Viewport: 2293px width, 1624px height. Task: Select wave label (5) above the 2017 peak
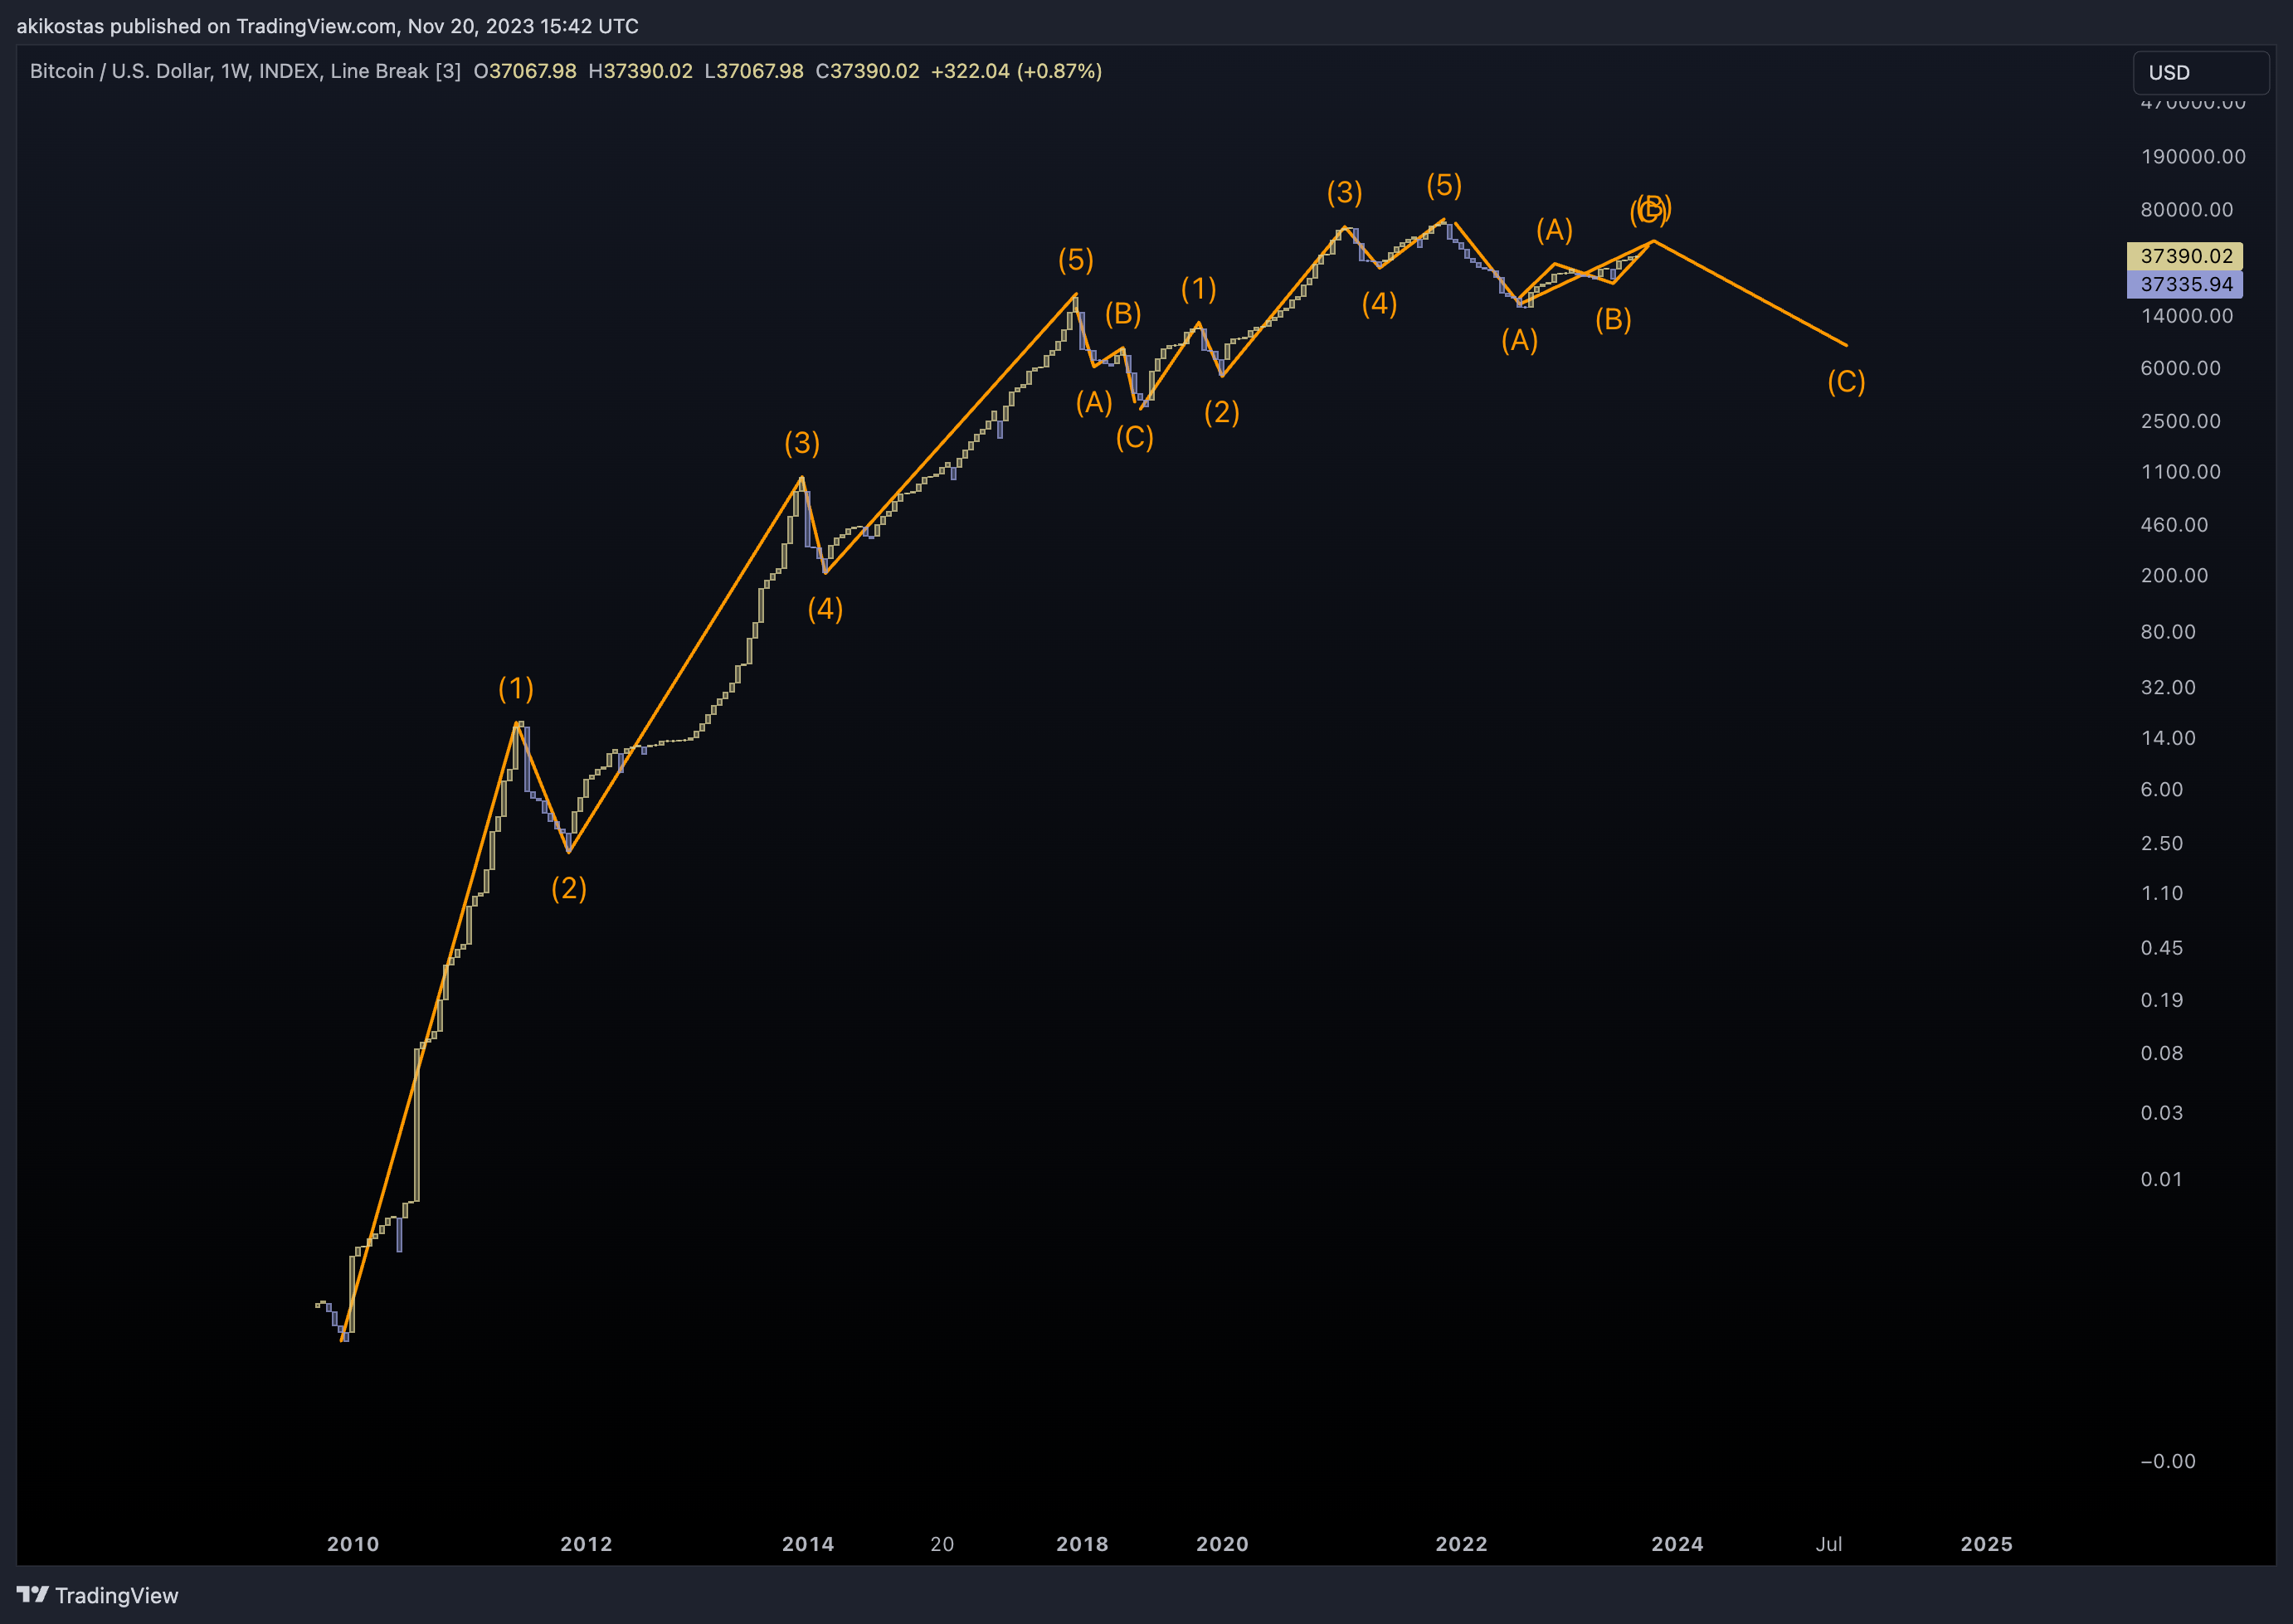tap(1076, 260)
